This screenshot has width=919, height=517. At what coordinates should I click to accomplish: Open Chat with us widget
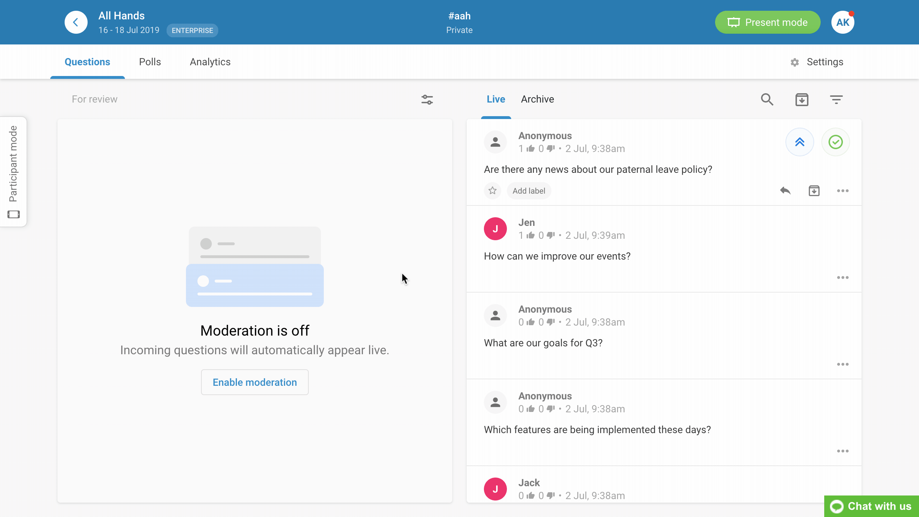pyautogui.click(x=872, y=506)
